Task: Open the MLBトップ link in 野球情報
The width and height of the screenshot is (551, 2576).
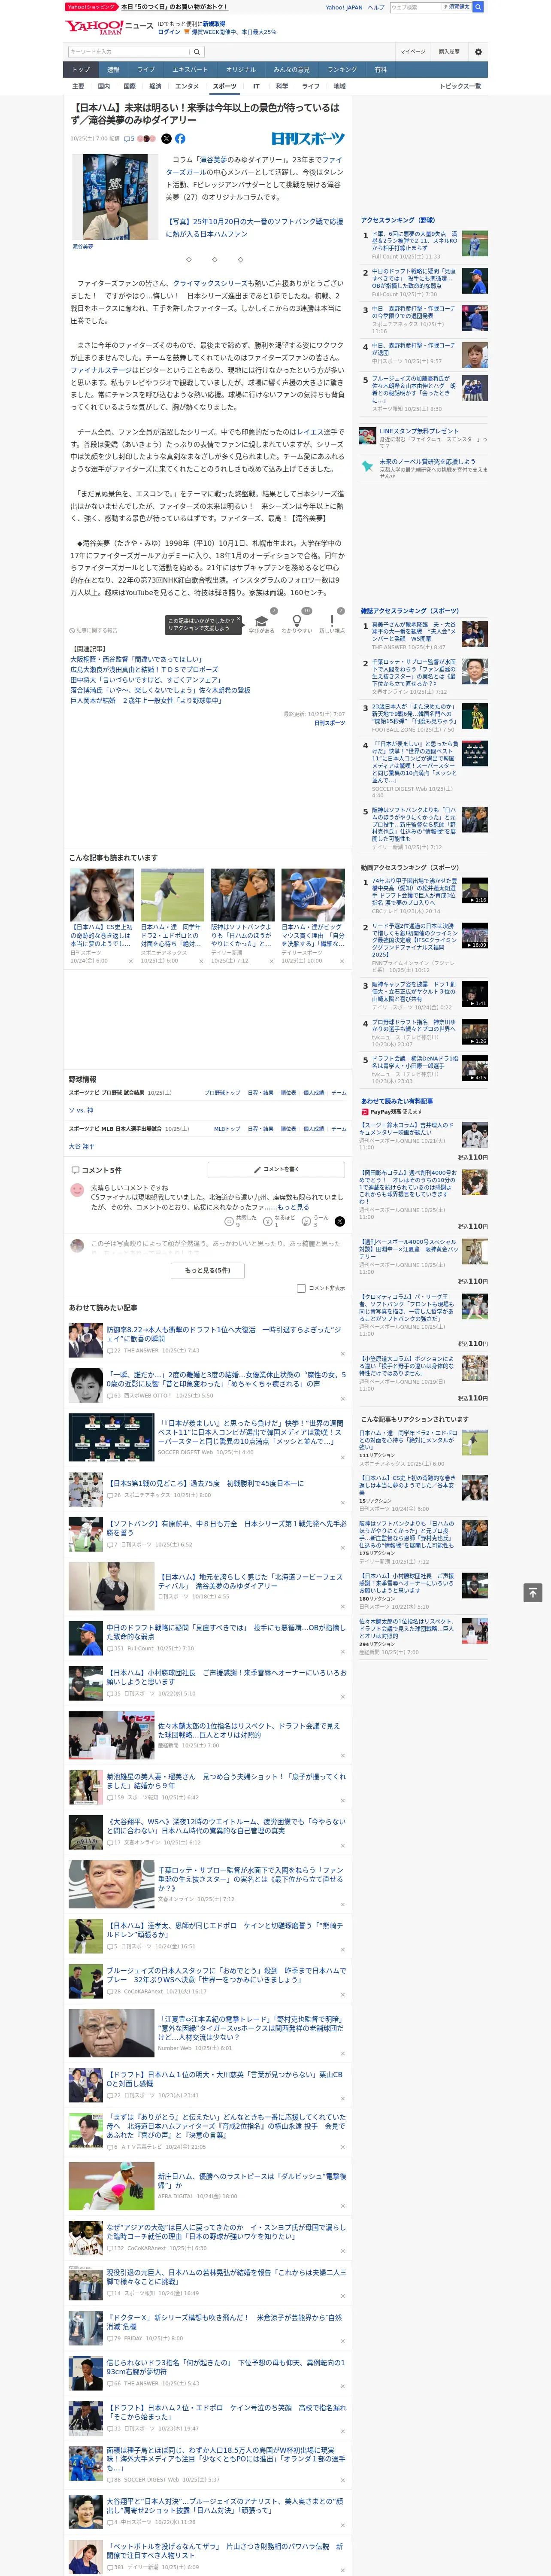Action: (x=227, y=1129)
